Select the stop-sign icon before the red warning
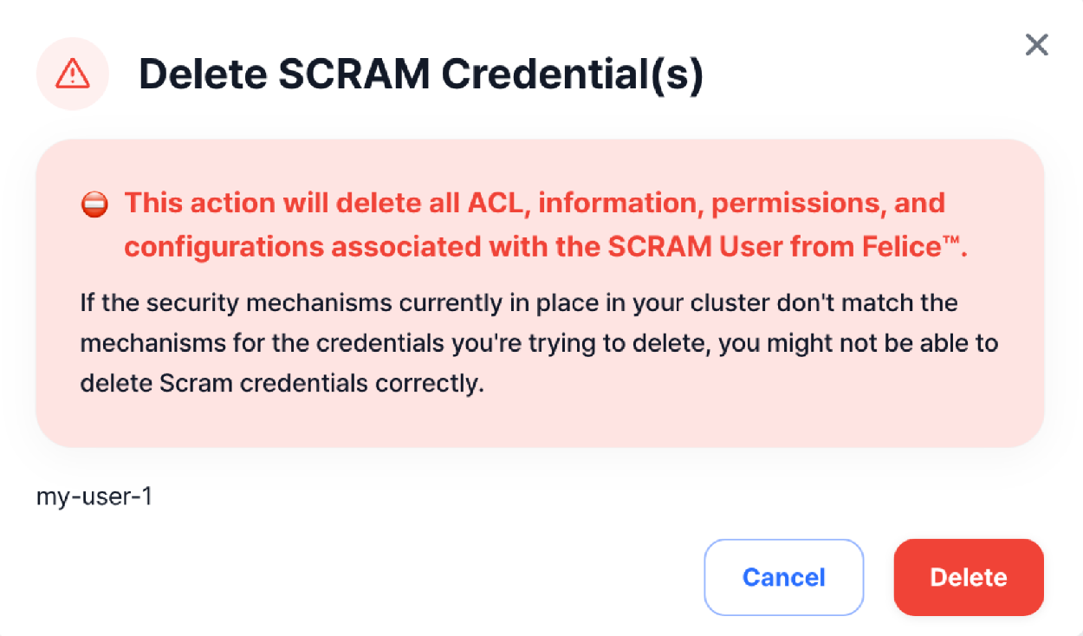The image size is (1083, 636). 94,204
